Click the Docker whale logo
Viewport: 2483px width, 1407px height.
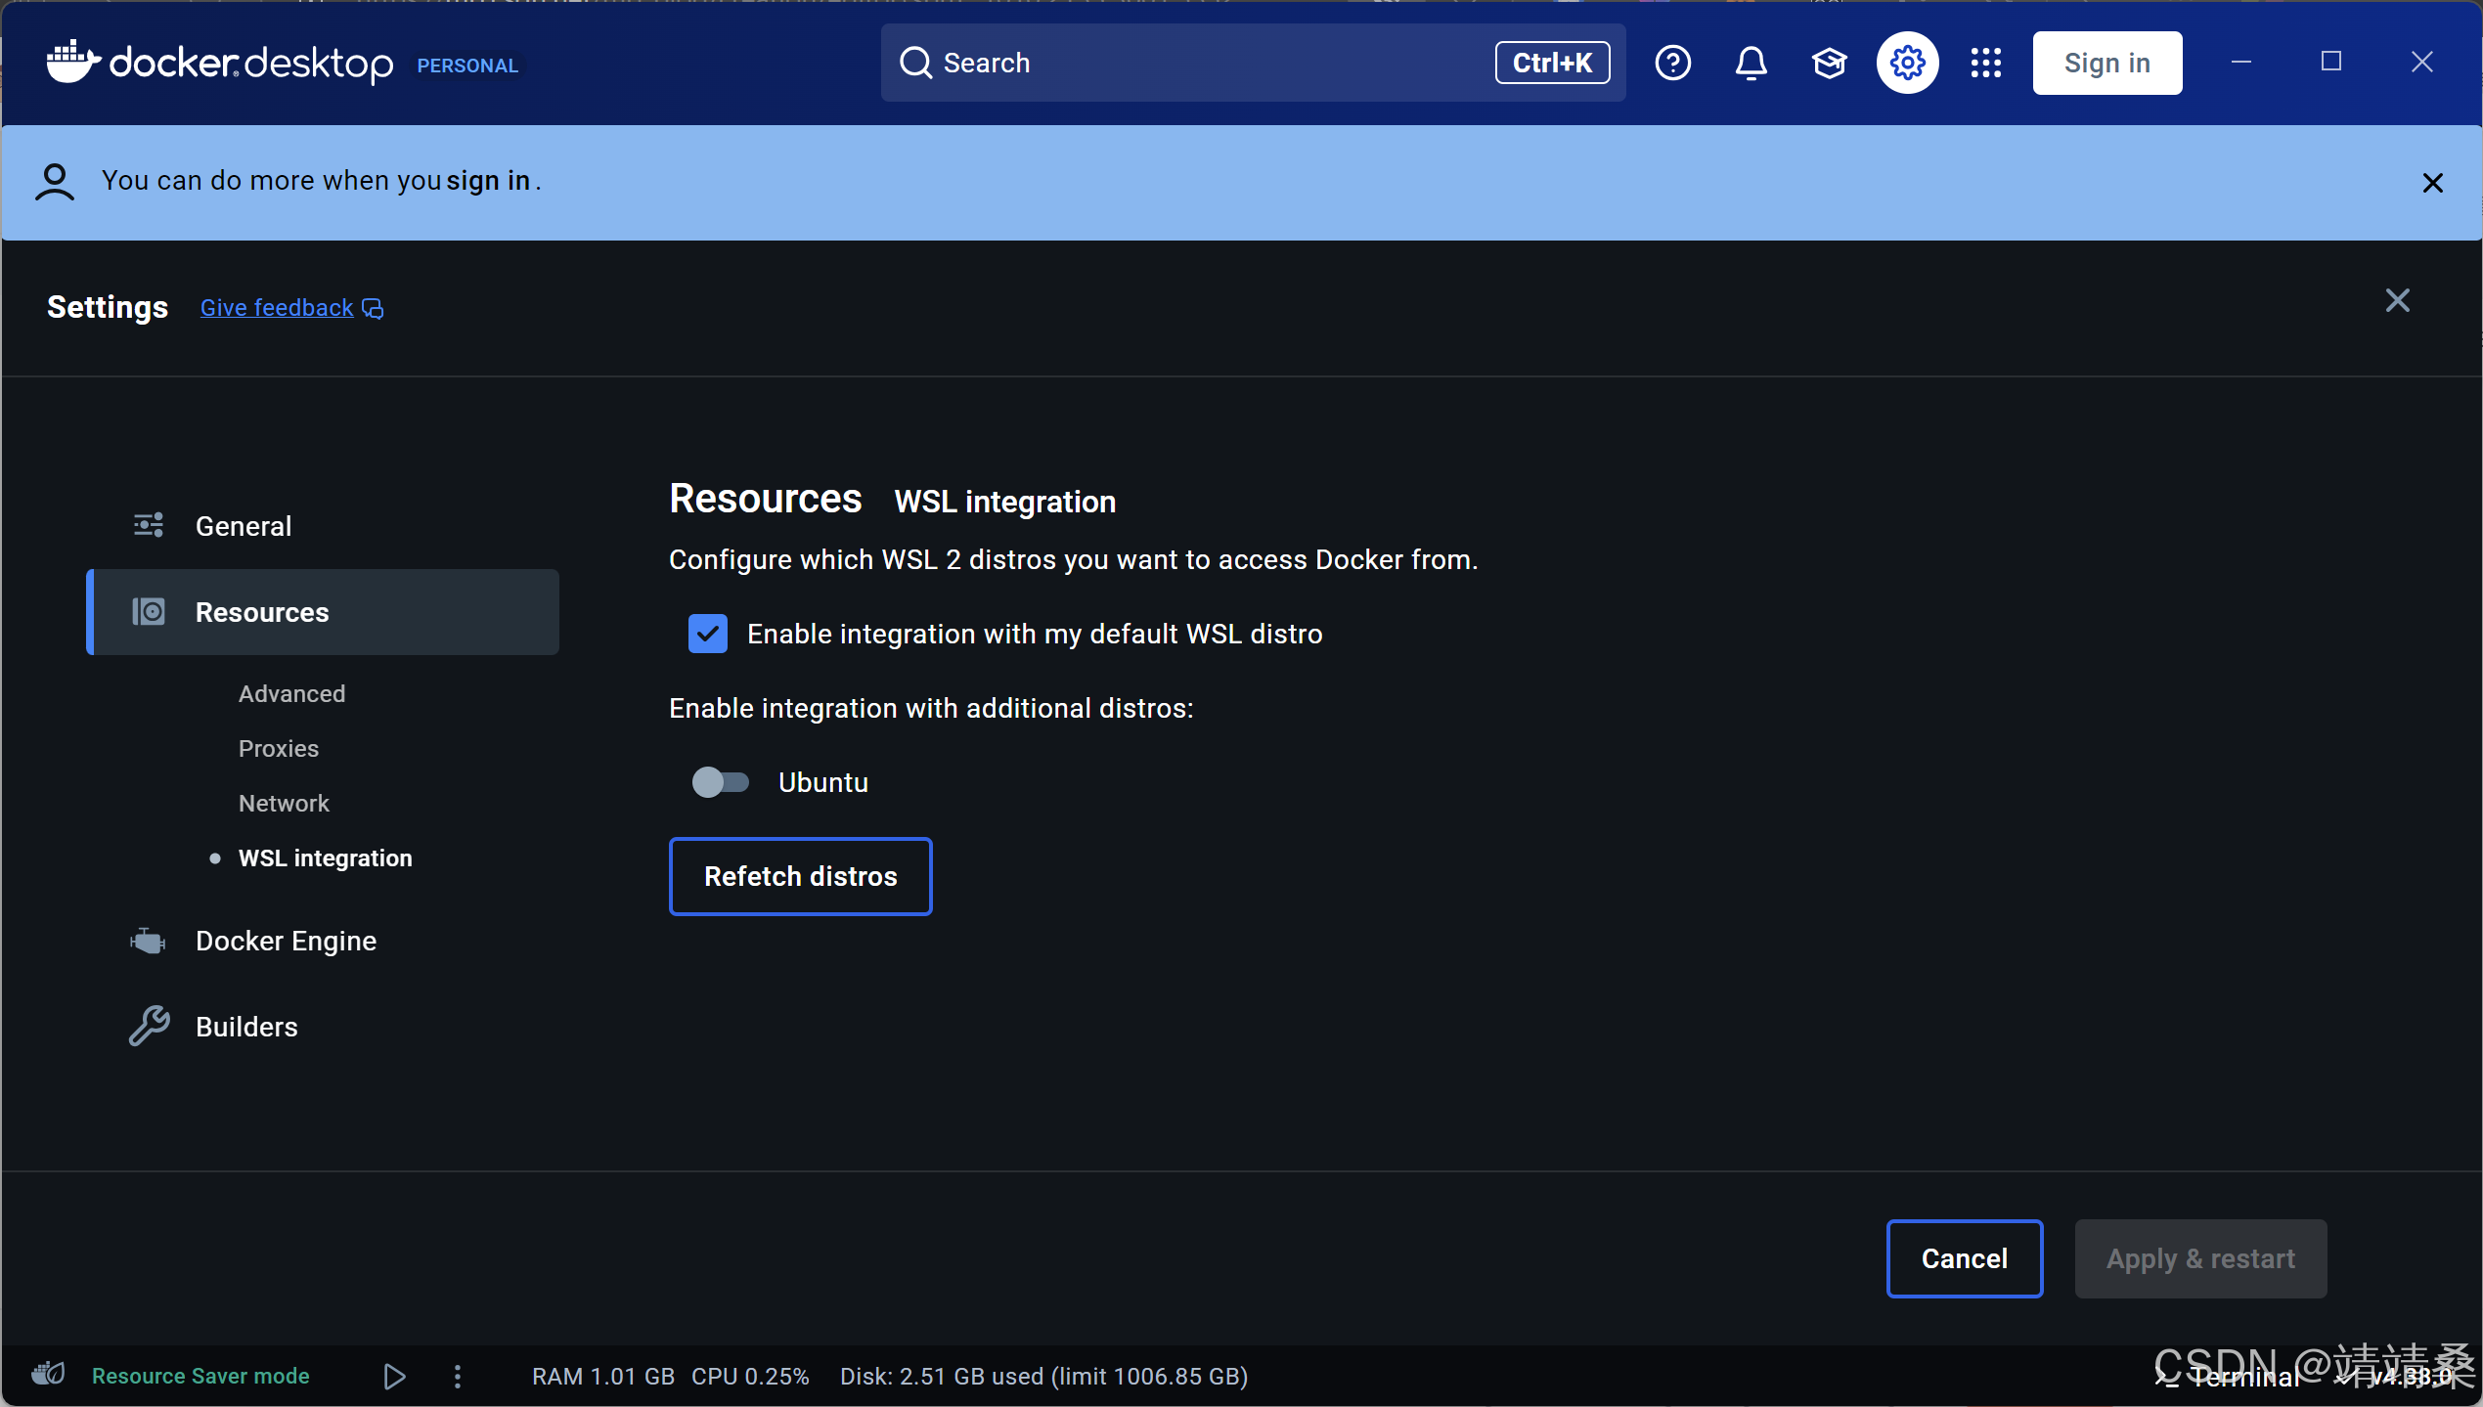pos(73,63)
